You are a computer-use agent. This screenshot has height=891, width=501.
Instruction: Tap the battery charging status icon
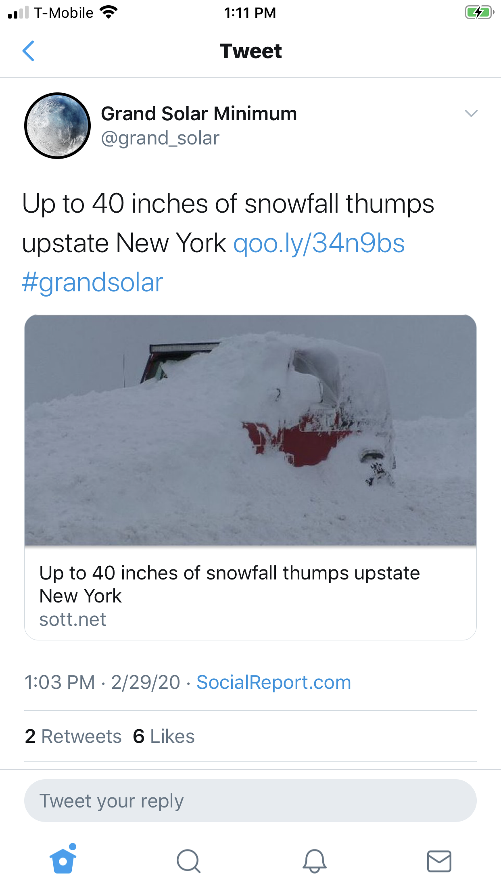[x=479, y=13]
